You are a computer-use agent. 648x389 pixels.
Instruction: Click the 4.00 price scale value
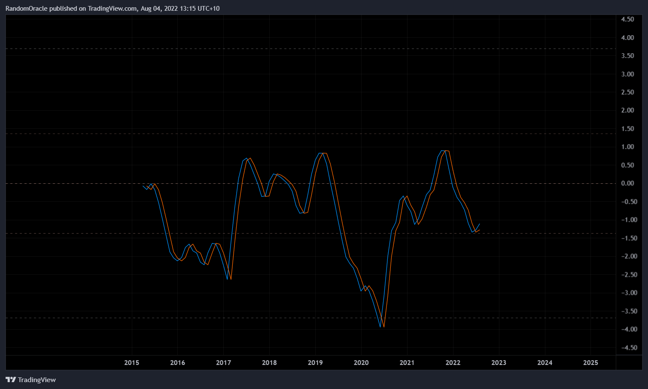click(627, 38)
